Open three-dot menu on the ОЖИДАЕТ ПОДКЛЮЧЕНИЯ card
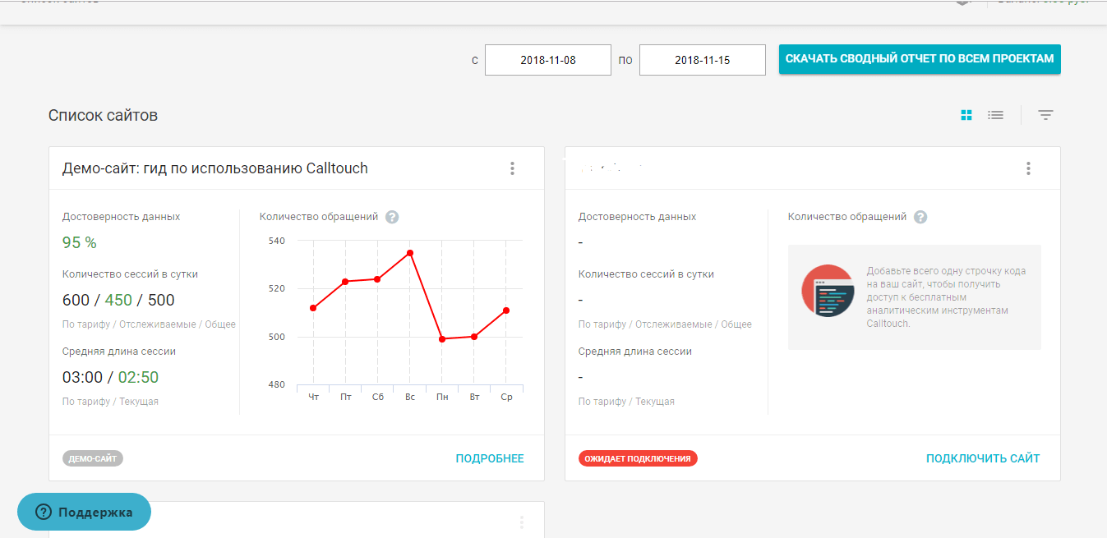 (x=1028, y=168)
